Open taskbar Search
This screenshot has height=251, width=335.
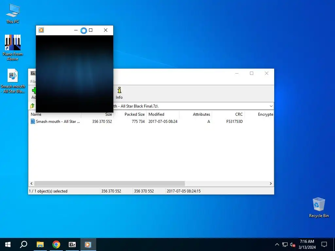coord(24,244)
